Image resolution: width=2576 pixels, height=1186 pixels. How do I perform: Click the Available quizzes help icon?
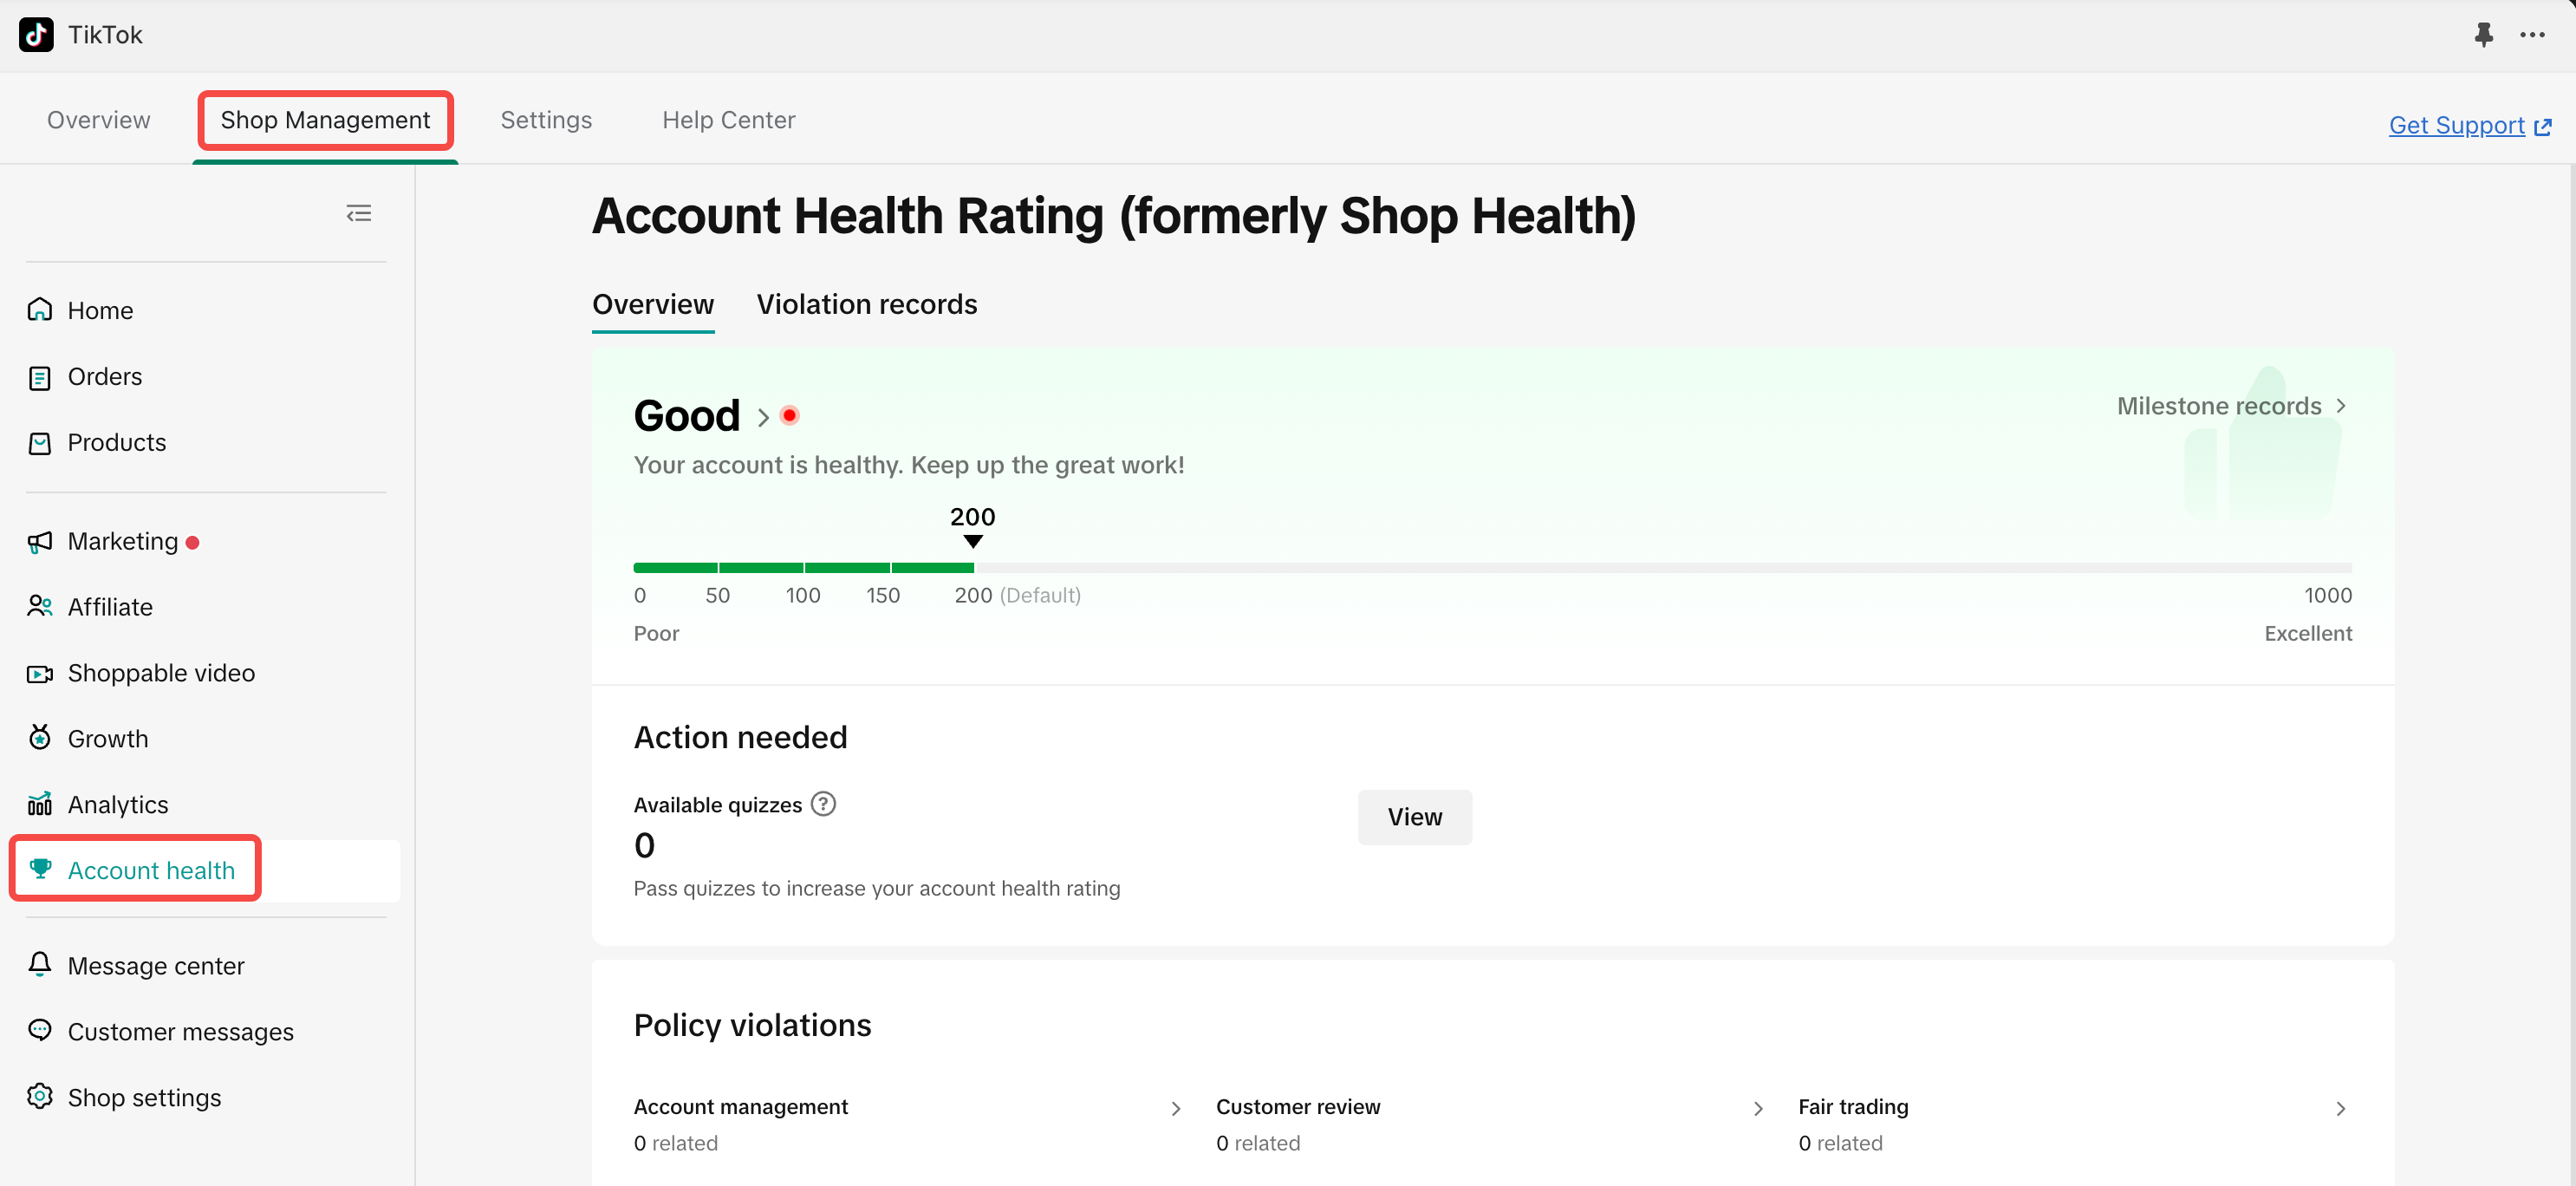pyautogui.click(x=823, y=804)
